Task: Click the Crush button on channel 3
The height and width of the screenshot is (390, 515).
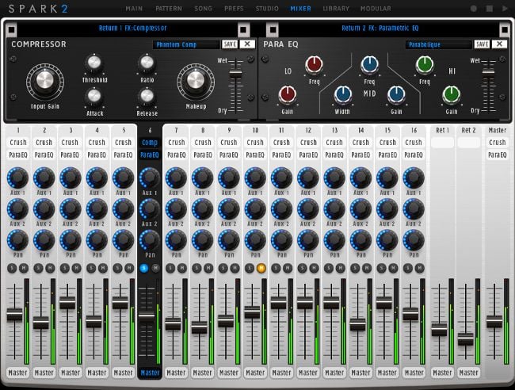Action: pos(71,143)
